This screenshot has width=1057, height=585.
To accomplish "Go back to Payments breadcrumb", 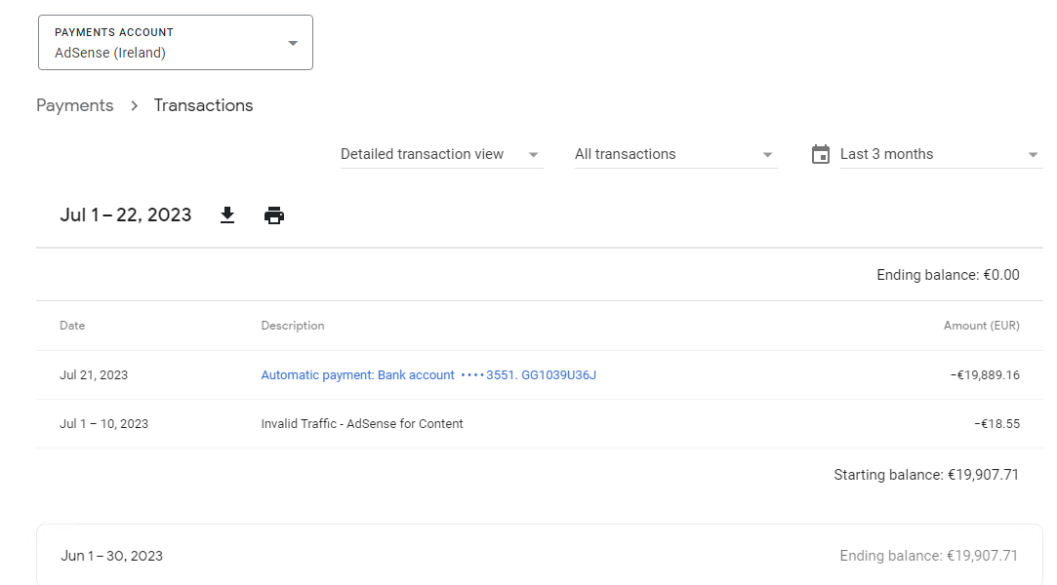I will [75, 105].
